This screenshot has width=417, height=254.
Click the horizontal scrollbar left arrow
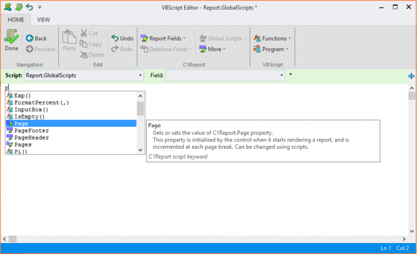pyautogui.click(x=4, y=239)
